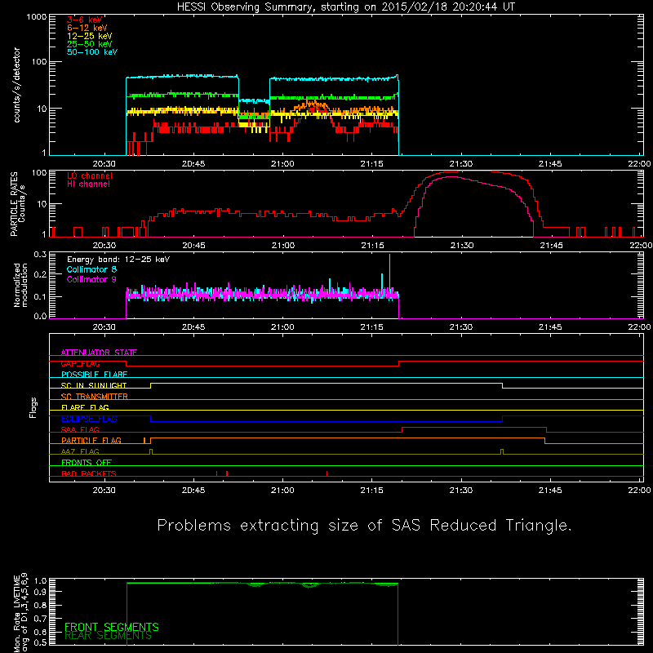Click the FLARE_FLAG label
Image resolution: width=653 pixels, height=653 pixels.
pos(85,407)
